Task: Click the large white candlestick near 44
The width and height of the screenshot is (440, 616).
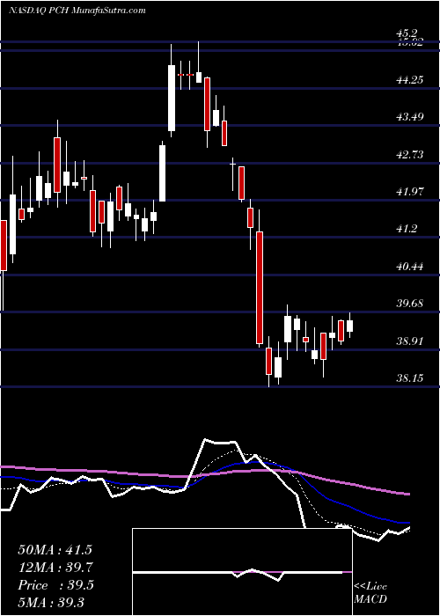Action: pos(172,98)
